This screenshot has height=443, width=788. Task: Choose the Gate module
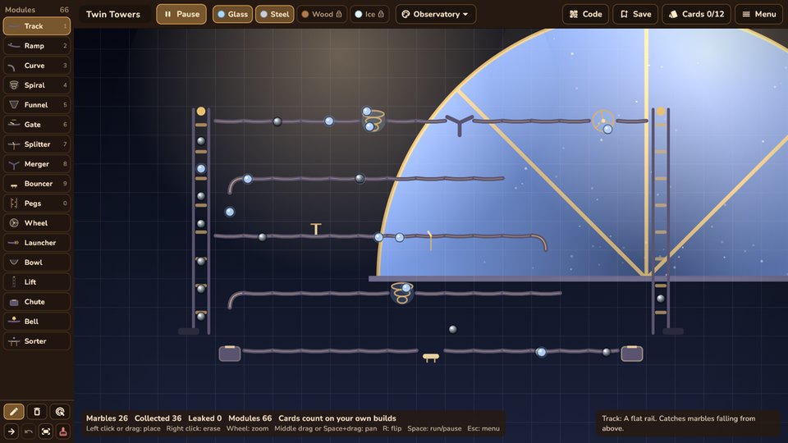[x=37, y=125]
